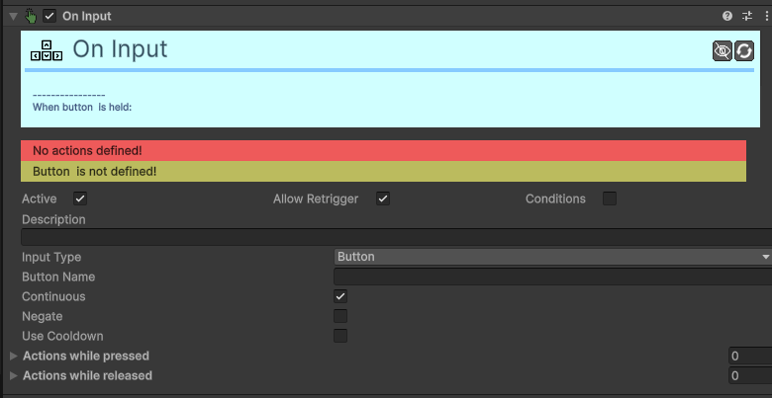Click the 'When button is held:' text
Image resolution: width=772 pixels, height=398 pixels.
(82, 107)
